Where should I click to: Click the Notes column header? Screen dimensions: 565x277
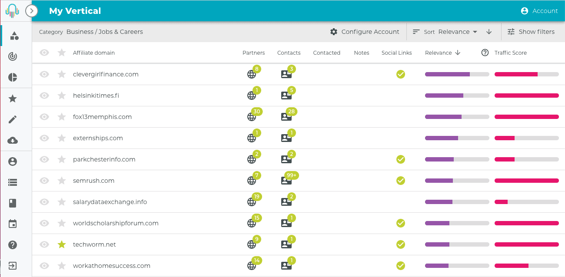[x=362, y=53]
